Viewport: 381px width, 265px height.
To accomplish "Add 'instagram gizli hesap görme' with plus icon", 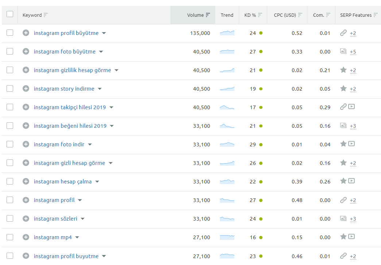I will (26, 163).
